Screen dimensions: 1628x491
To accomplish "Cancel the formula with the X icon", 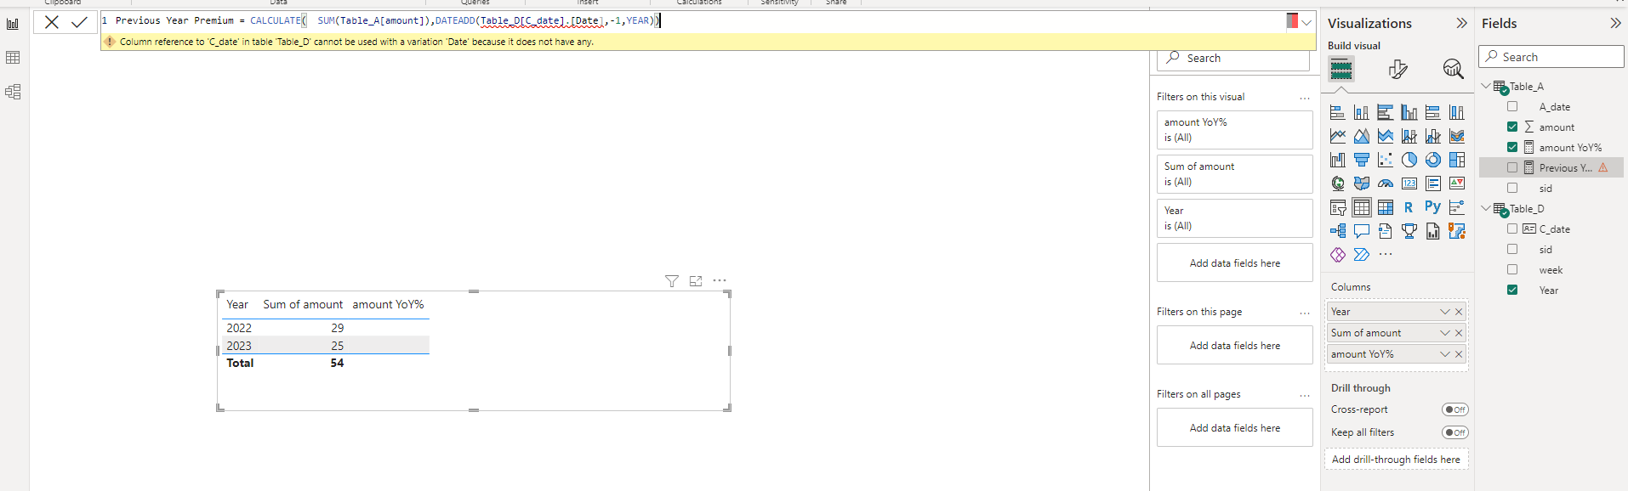I will pyautogui.click(x=52, y=22).
